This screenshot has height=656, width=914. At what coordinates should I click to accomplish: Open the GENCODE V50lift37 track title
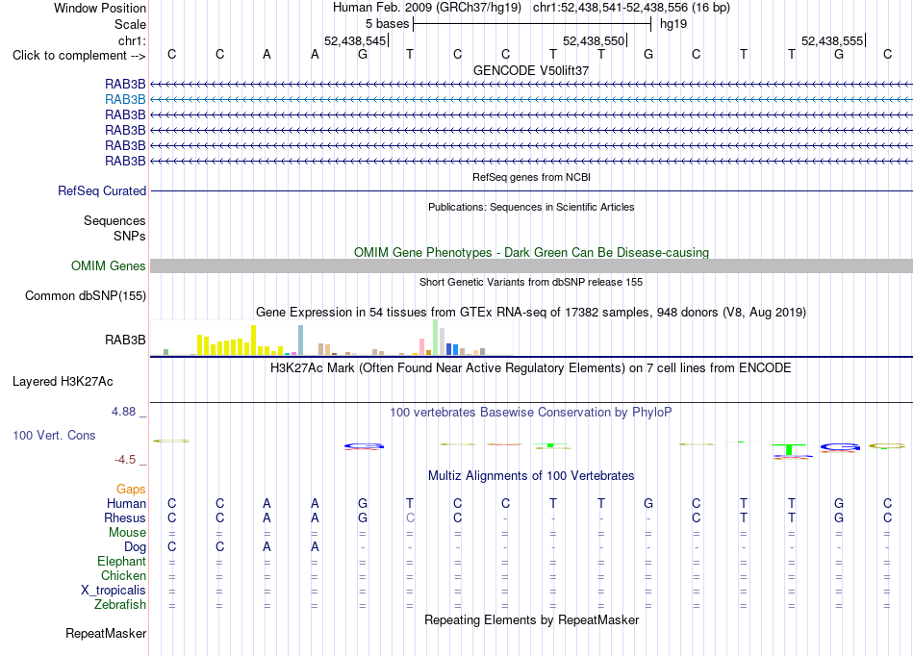(x=531, y=70)
